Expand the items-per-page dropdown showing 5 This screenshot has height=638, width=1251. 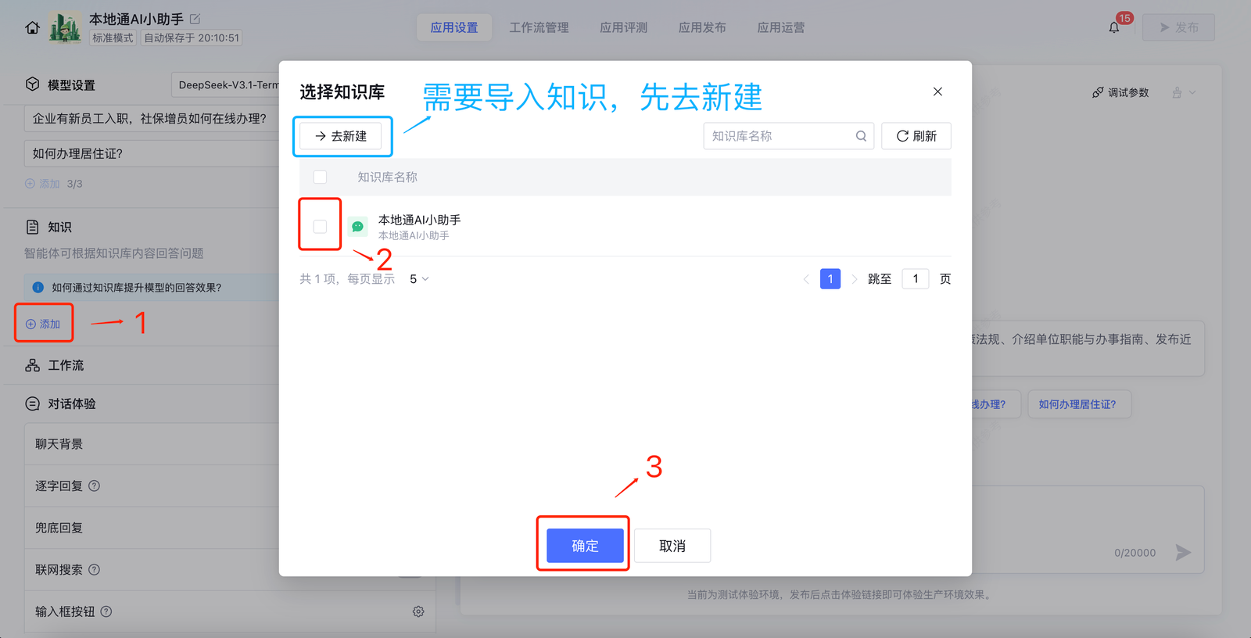[419, 279]
